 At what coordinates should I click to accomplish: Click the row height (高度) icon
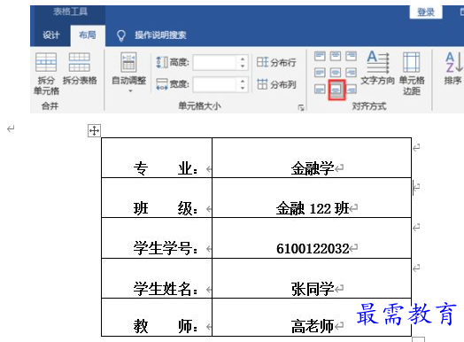(162, 63)
